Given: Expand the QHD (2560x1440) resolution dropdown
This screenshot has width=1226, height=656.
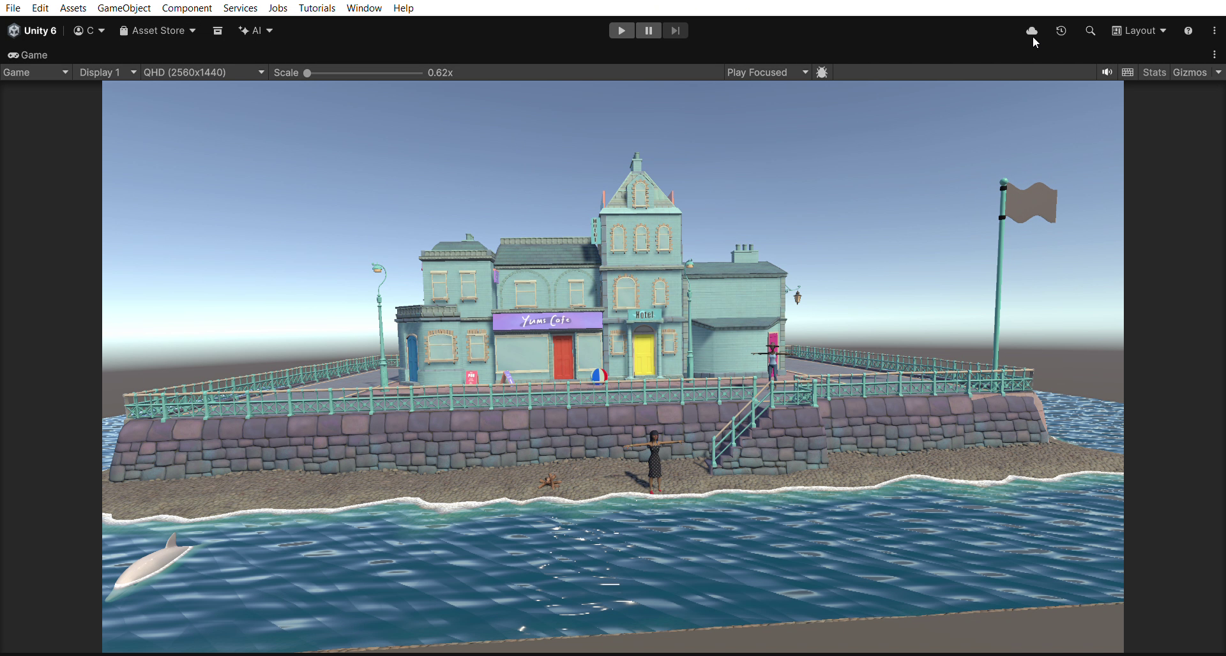Looking at the screenshot, I should (x=204, y=72).
